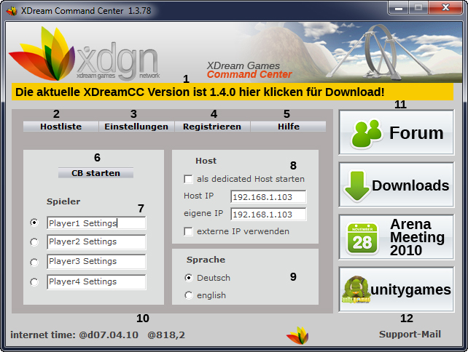Viewport: 468px width, 352px height.
Task: Maximize the XDream Command Center window
Action: coord(418,7)
